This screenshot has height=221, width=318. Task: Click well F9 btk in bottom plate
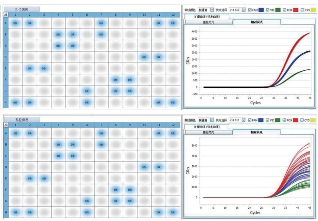tap(130, 190)
